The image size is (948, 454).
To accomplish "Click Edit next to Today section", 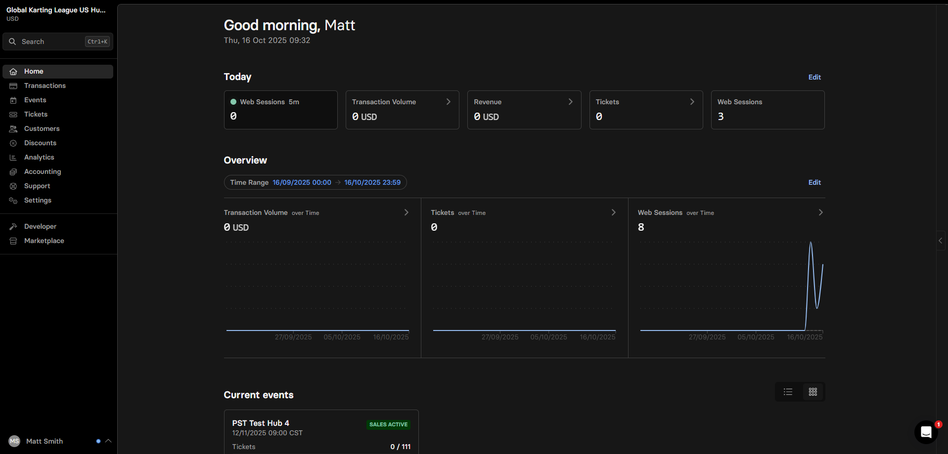I will (x=814, y=77).
